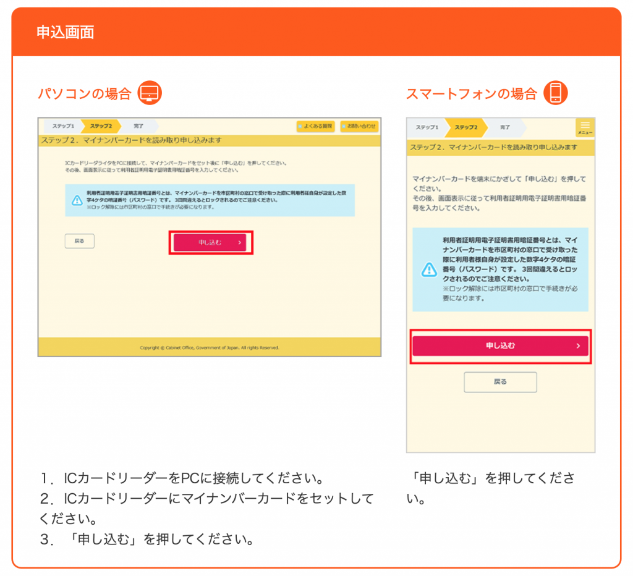
Task: Open よくある質問 in the PC screen header
Action: pos(316,126)
